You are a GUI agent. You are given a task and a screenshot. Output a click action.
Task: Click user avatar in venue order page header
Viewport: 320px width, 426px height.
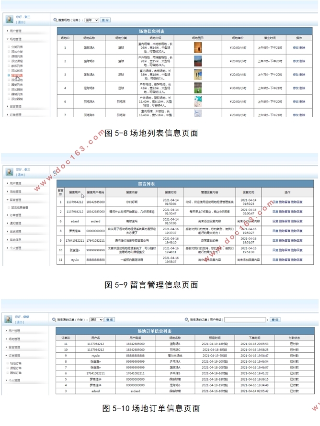[9, 319]
